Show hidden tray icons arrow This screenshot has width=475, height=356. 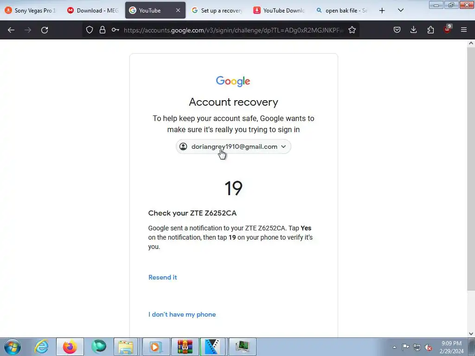coord(394,347)
